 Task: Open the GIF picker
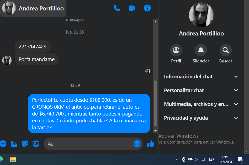click(36, 144)
